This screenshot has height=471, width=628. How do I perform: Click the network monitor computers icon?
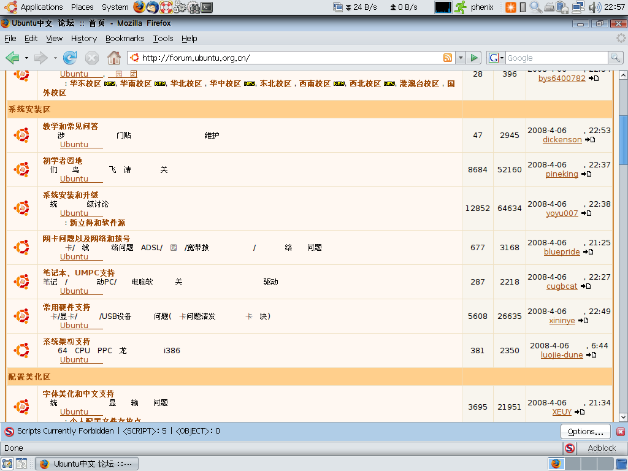pos(338,7)
